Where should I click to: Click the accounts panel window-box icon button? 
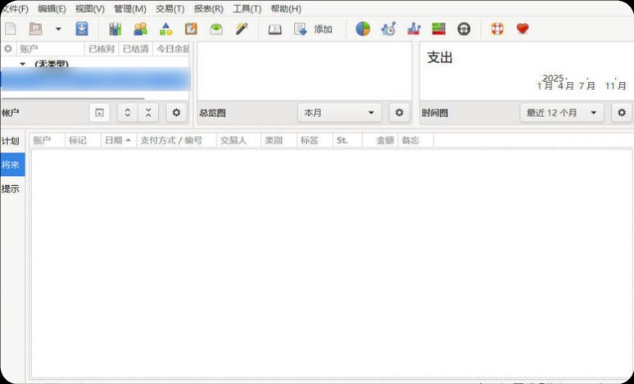coord(99,113)
